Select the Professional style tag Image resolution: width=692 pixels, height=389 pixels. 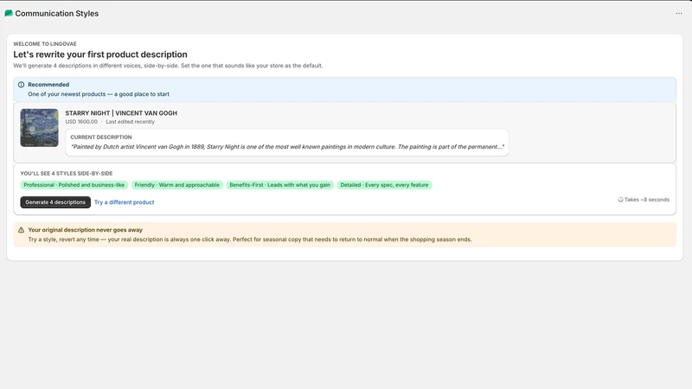74,185
